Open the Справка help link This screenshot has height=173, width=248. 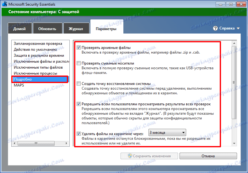(x=227, y=28)
